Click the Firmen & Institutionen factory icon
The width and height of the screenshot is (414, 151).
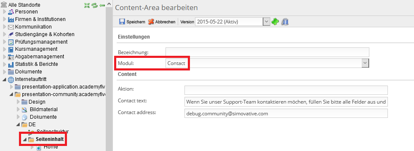[x=11, y=19]
